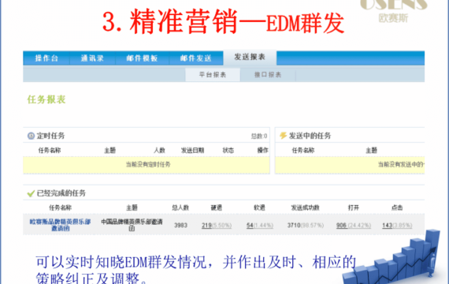Click the 操作 column header
Image resolution: width=449 pixels, height=284 pixels.
(x=262, y=150)
